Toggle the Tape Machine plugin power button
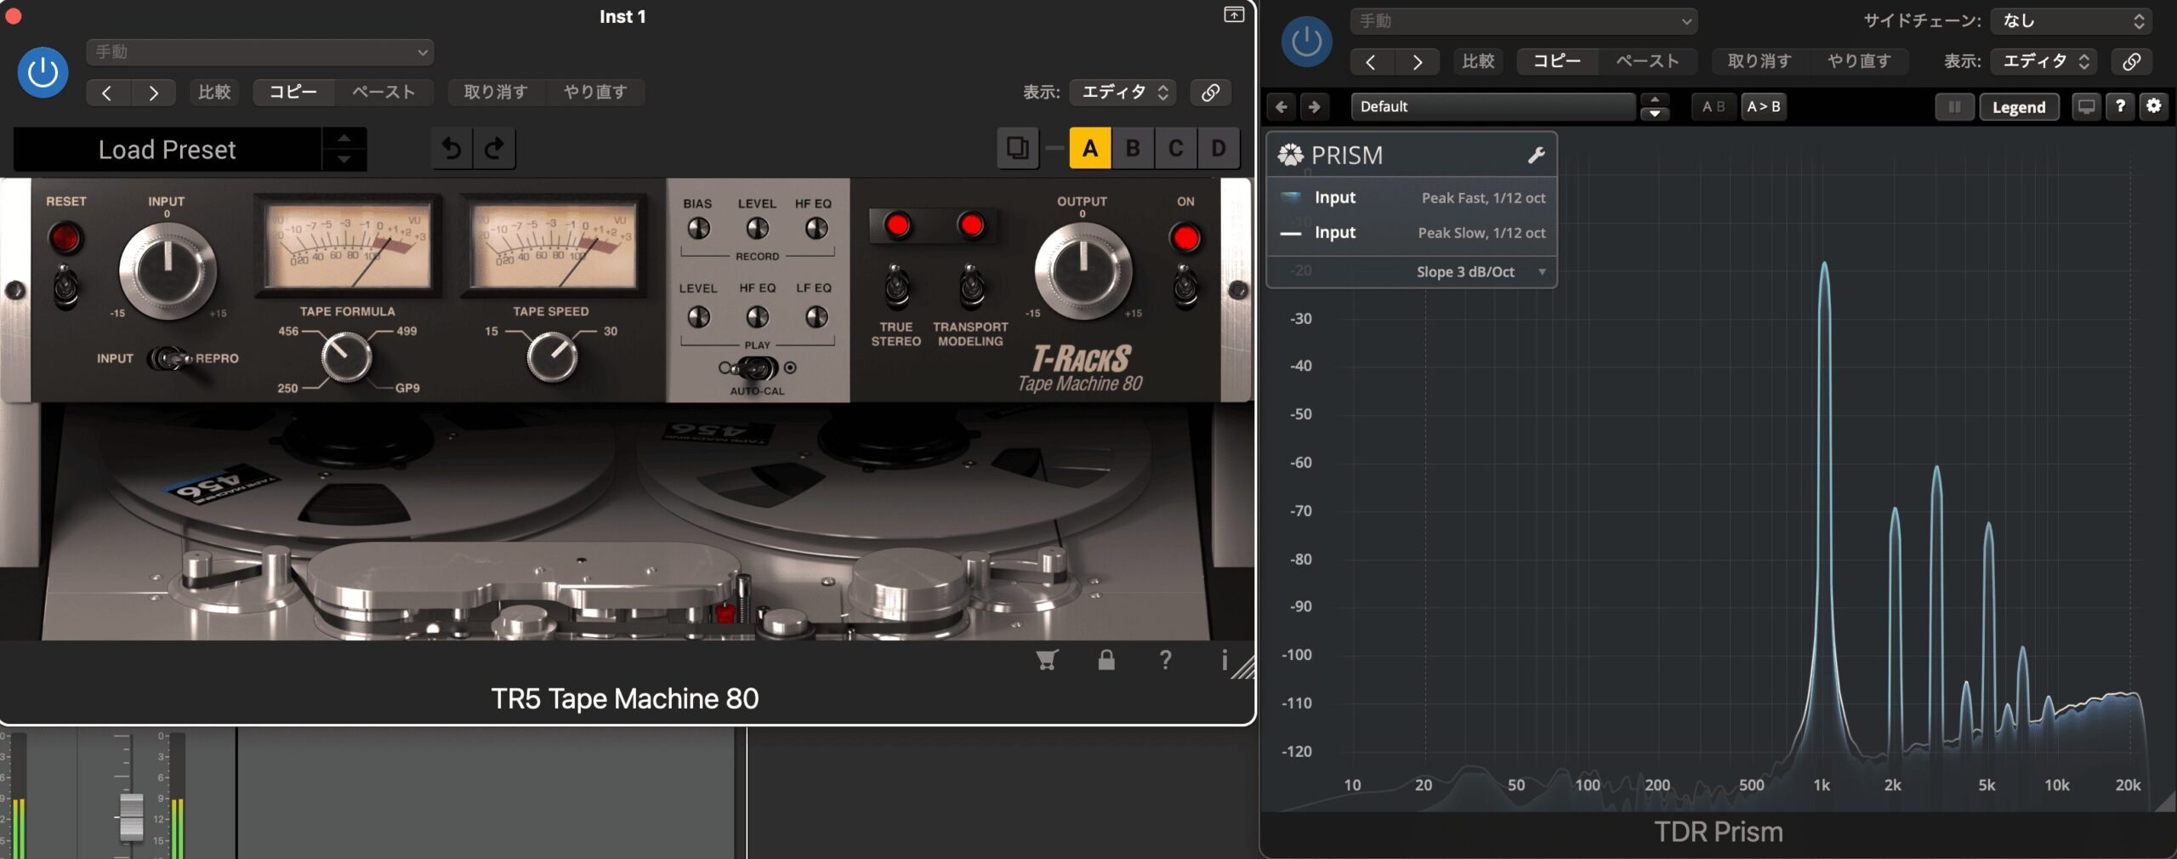2177x859 pixels. tap(43, 73)
